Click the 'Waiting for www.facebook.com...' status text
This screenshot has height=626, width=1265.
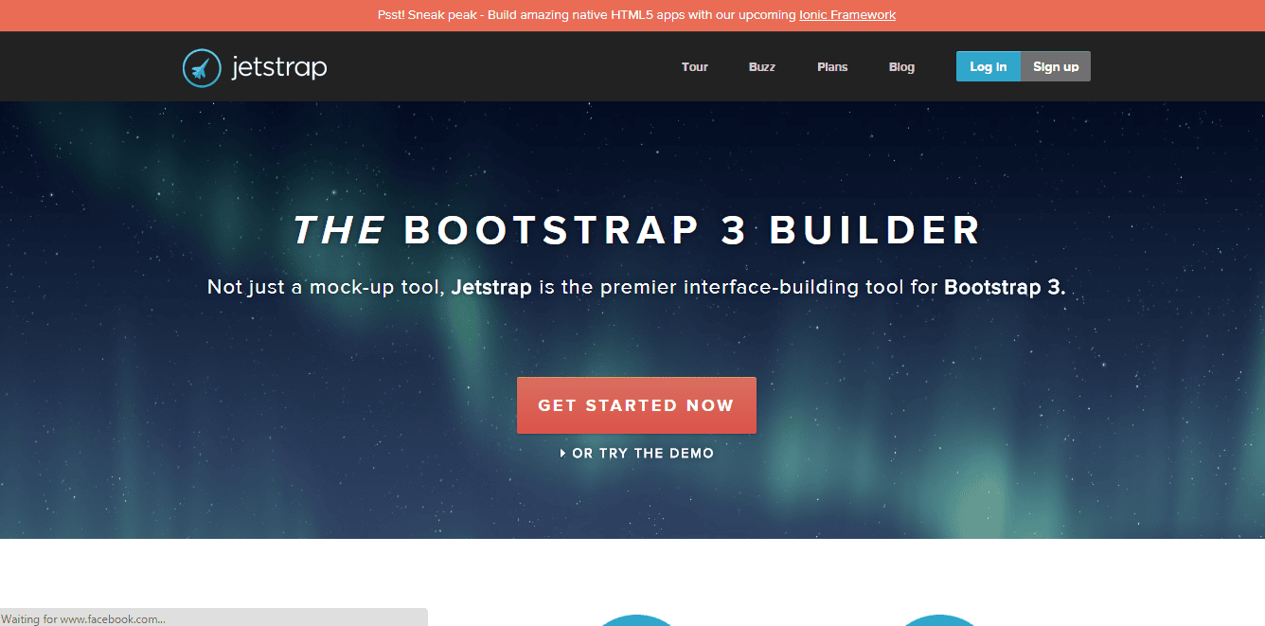84,619
